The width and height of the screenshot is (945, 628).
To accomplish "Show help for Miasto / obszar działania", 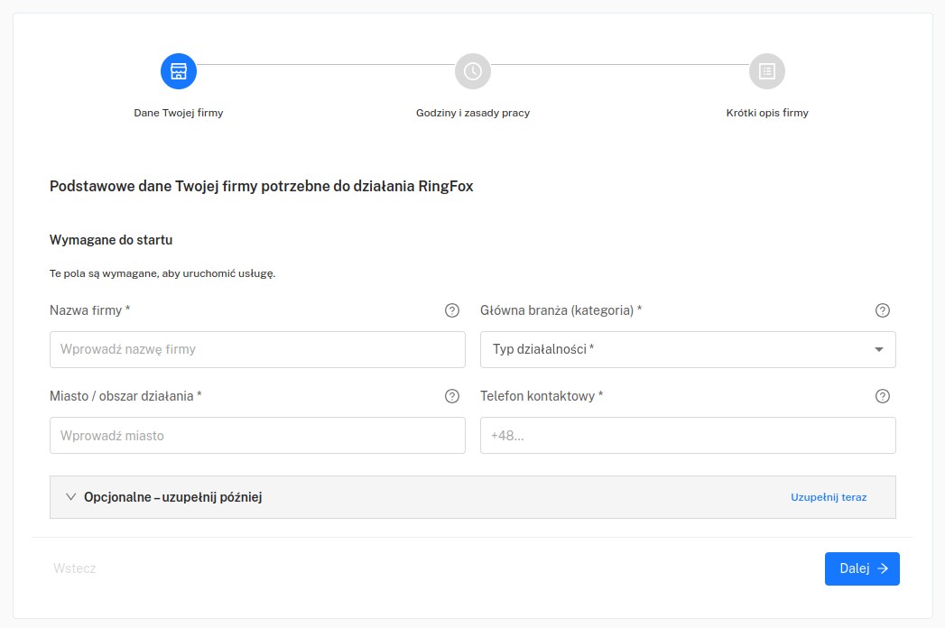I will tap(452, 396).
